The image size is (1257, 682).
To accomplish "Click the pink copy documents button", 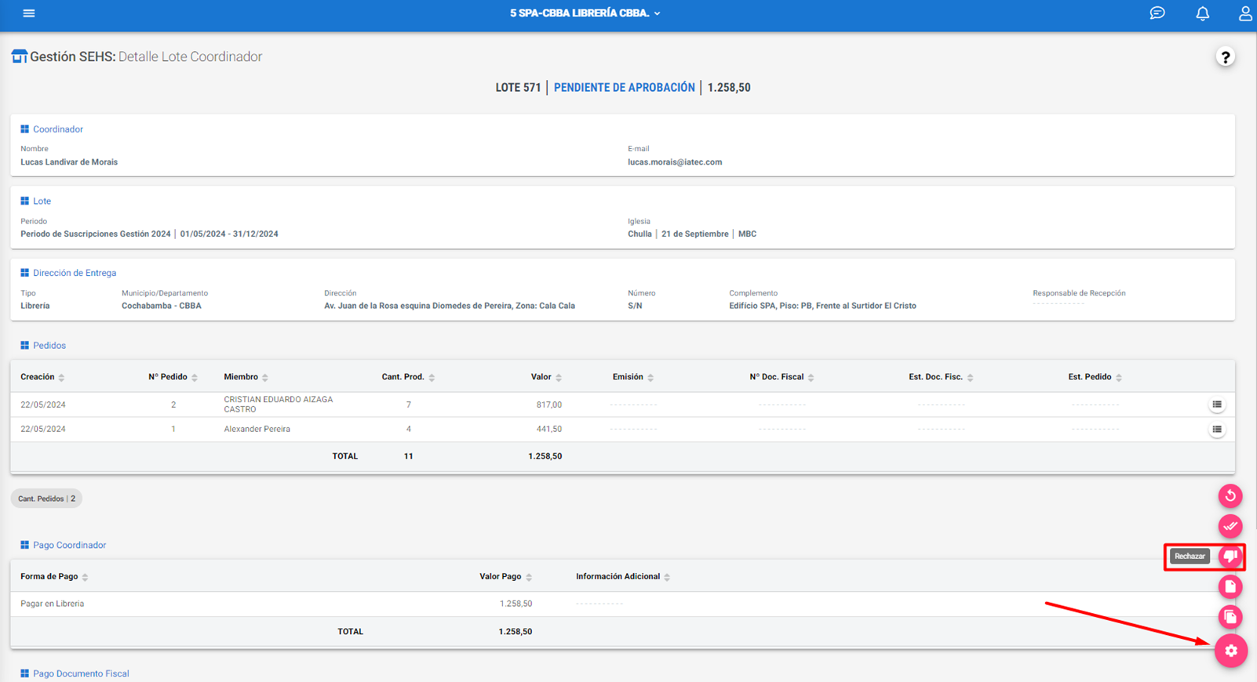I will coord(1230,617).
